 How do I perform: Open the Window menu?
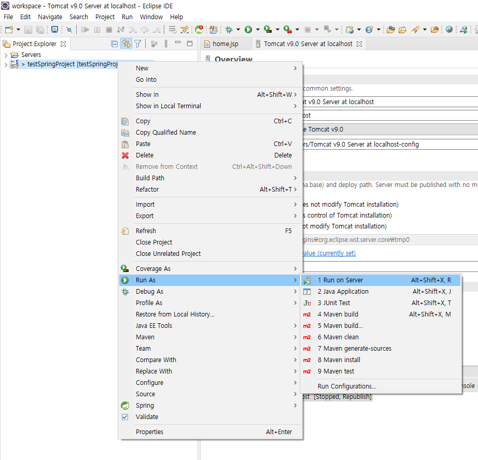point(151,17)
